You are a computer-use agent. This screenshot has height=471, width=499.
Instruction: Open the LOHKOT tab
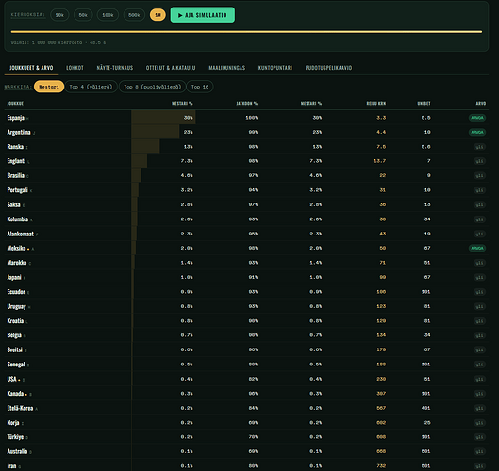tap(75, 68)
